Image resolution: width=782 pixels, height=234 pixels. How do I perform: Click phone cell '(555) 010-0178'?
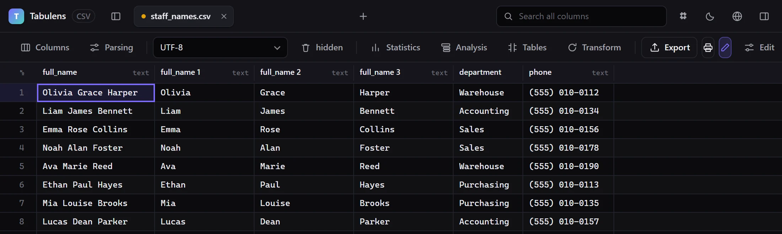tap(568, 148)
